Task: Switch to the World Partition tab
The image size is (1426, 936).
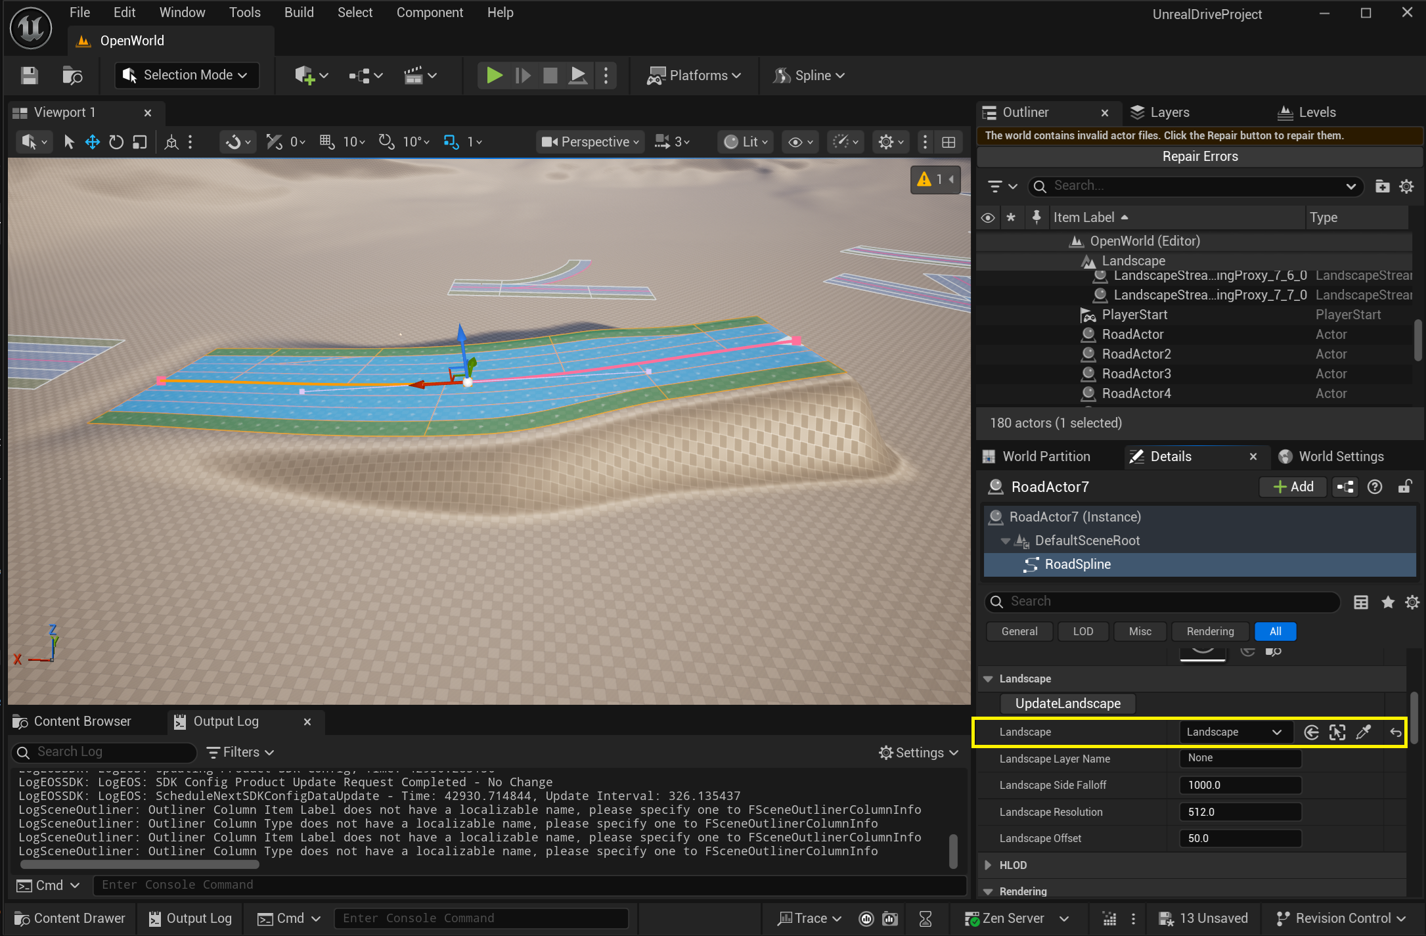Action: 1036,457
